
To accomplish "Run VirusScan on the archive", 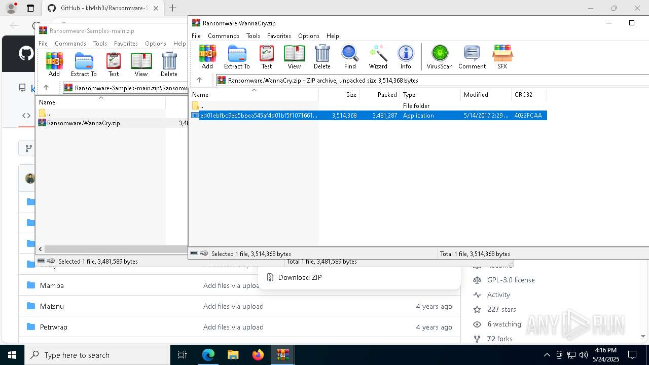I will coord(440,57).
